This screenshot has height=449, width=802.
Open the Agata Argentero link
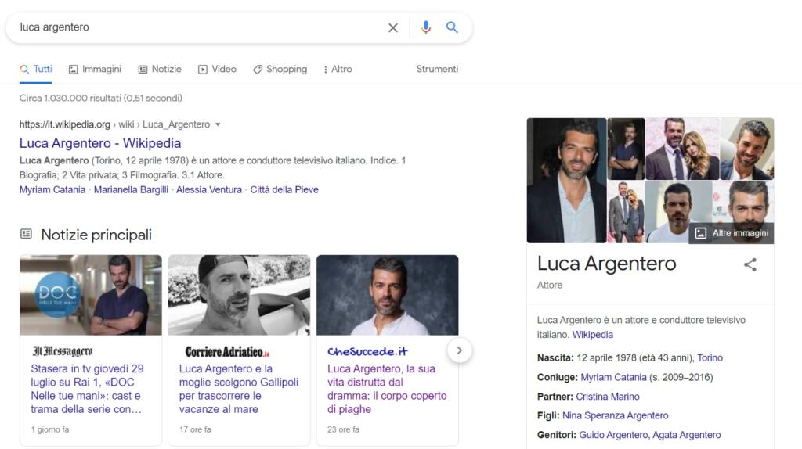pyautogui.click(x=686, y=435)
